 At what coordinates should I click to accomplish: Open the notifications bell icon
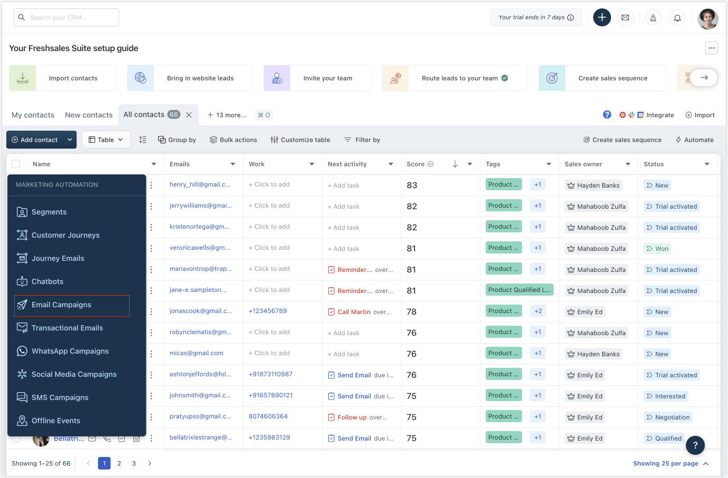pos(677,17)
